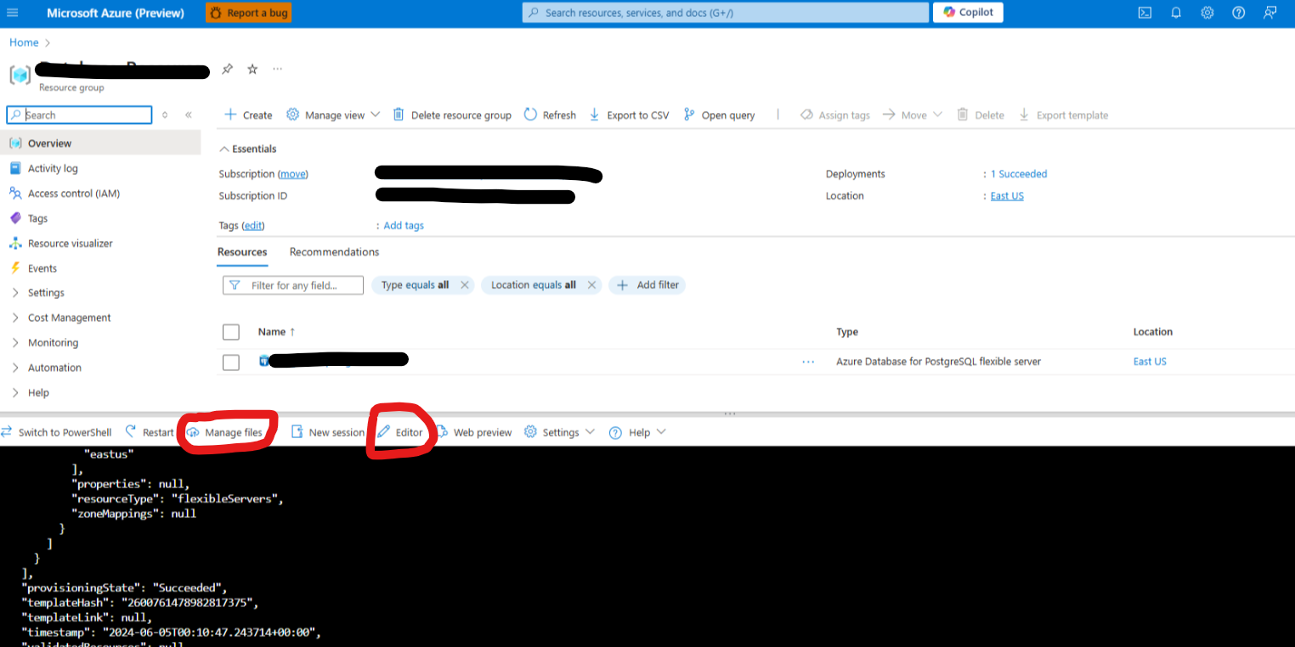Viewport: 1295px width, 647px height.
Task: Click Create in command bar
Action: (x=247, y=115)
